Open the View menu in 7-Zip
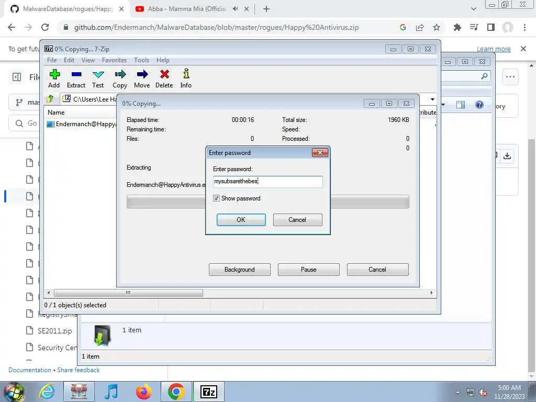This screenshot has width=536, height=402. point(88,60)
